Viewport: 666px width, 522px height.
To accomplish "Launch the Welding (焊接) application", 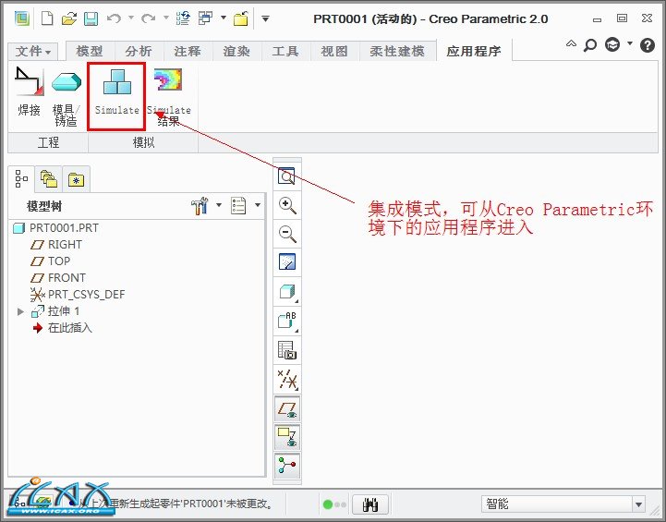I will pos(29,92).
